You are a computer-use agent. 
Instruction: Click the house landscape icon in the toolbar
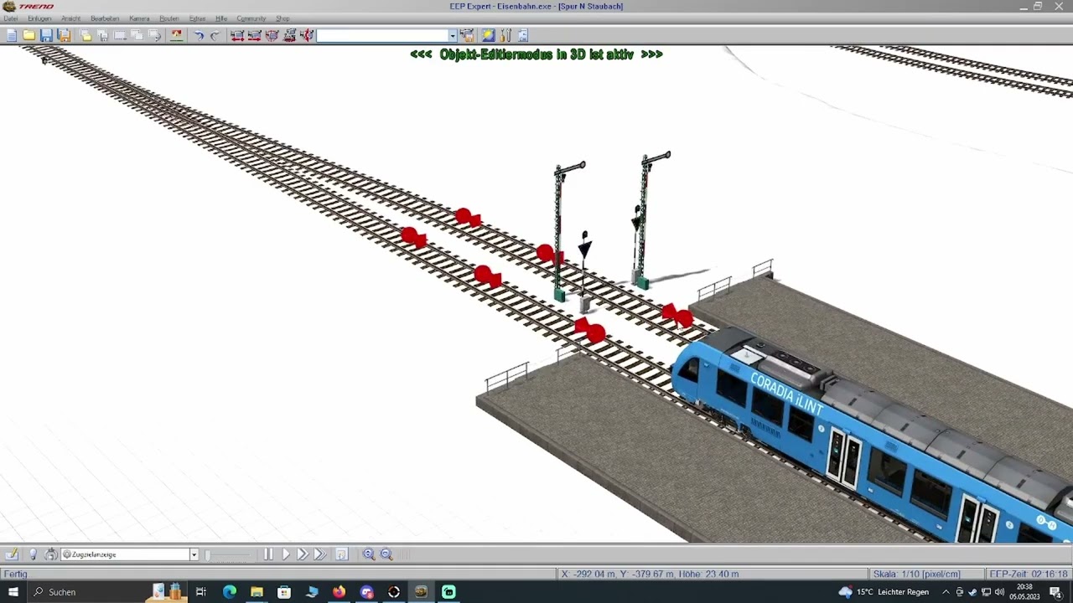tap(176, 35)
